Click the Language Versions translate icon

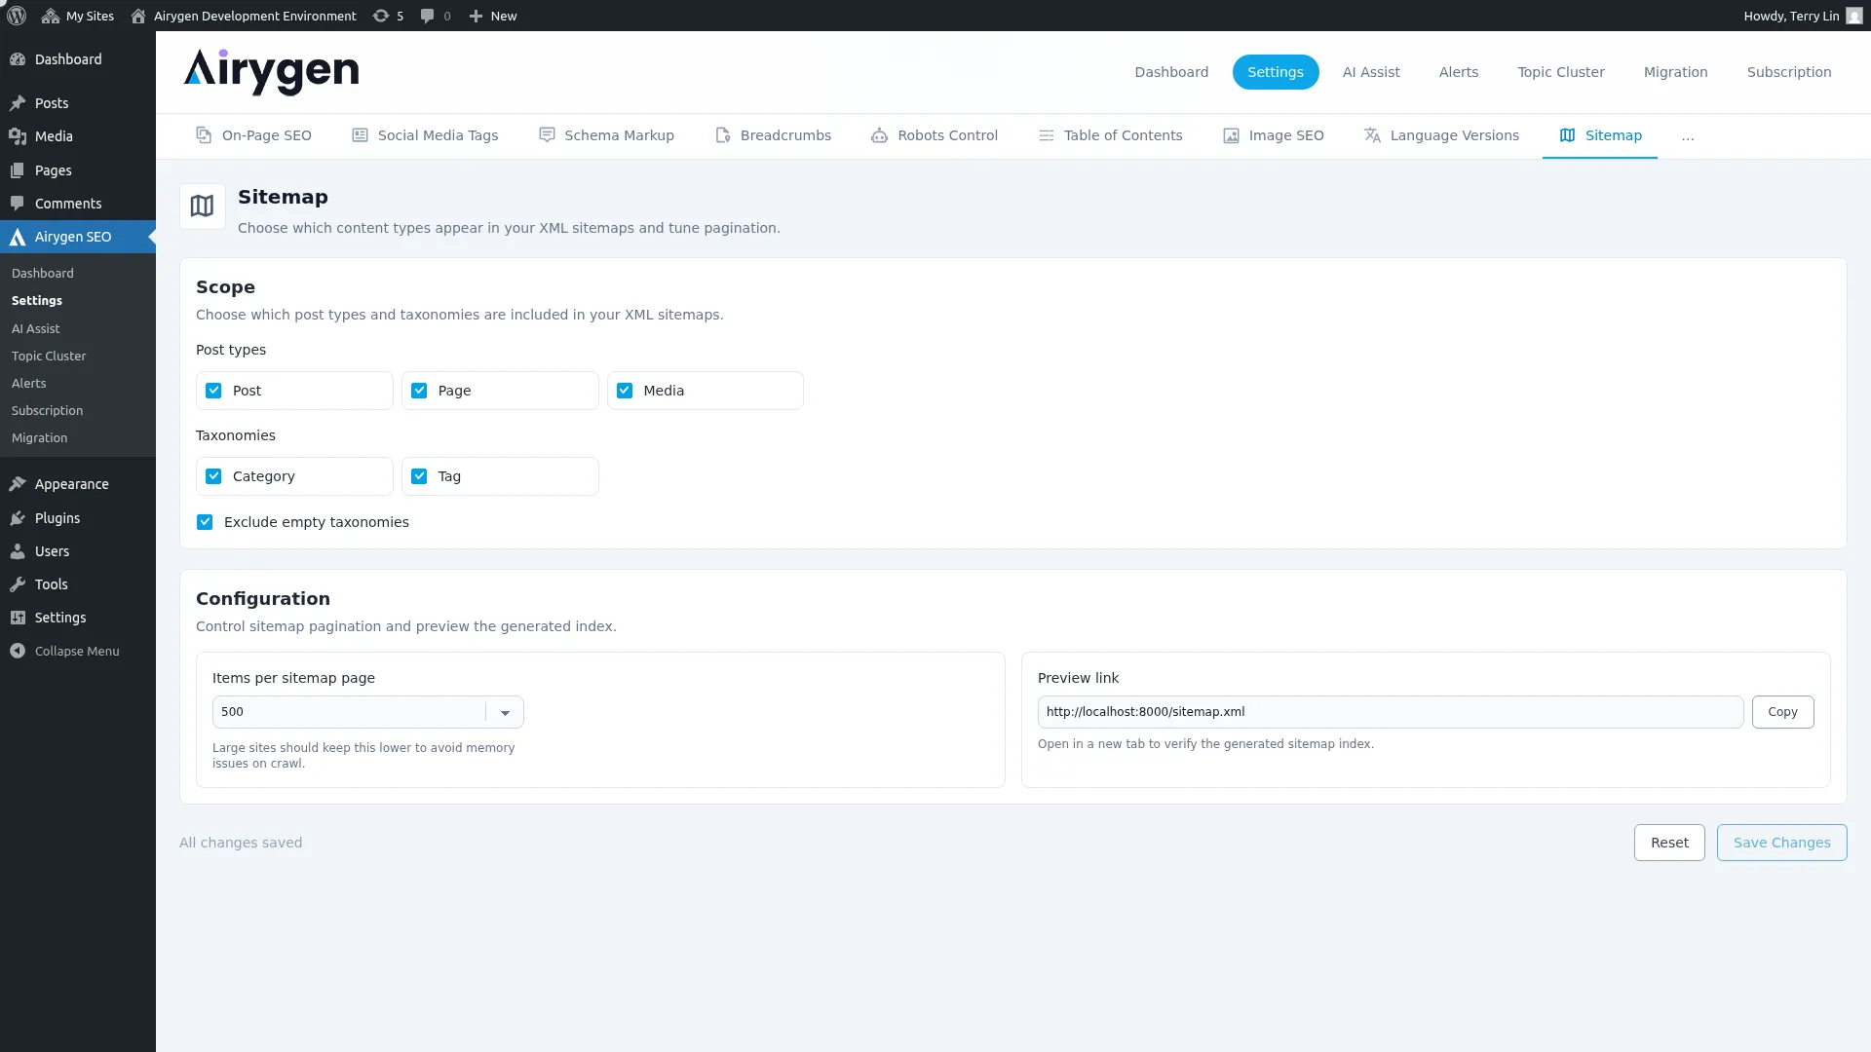point(1372,135)
